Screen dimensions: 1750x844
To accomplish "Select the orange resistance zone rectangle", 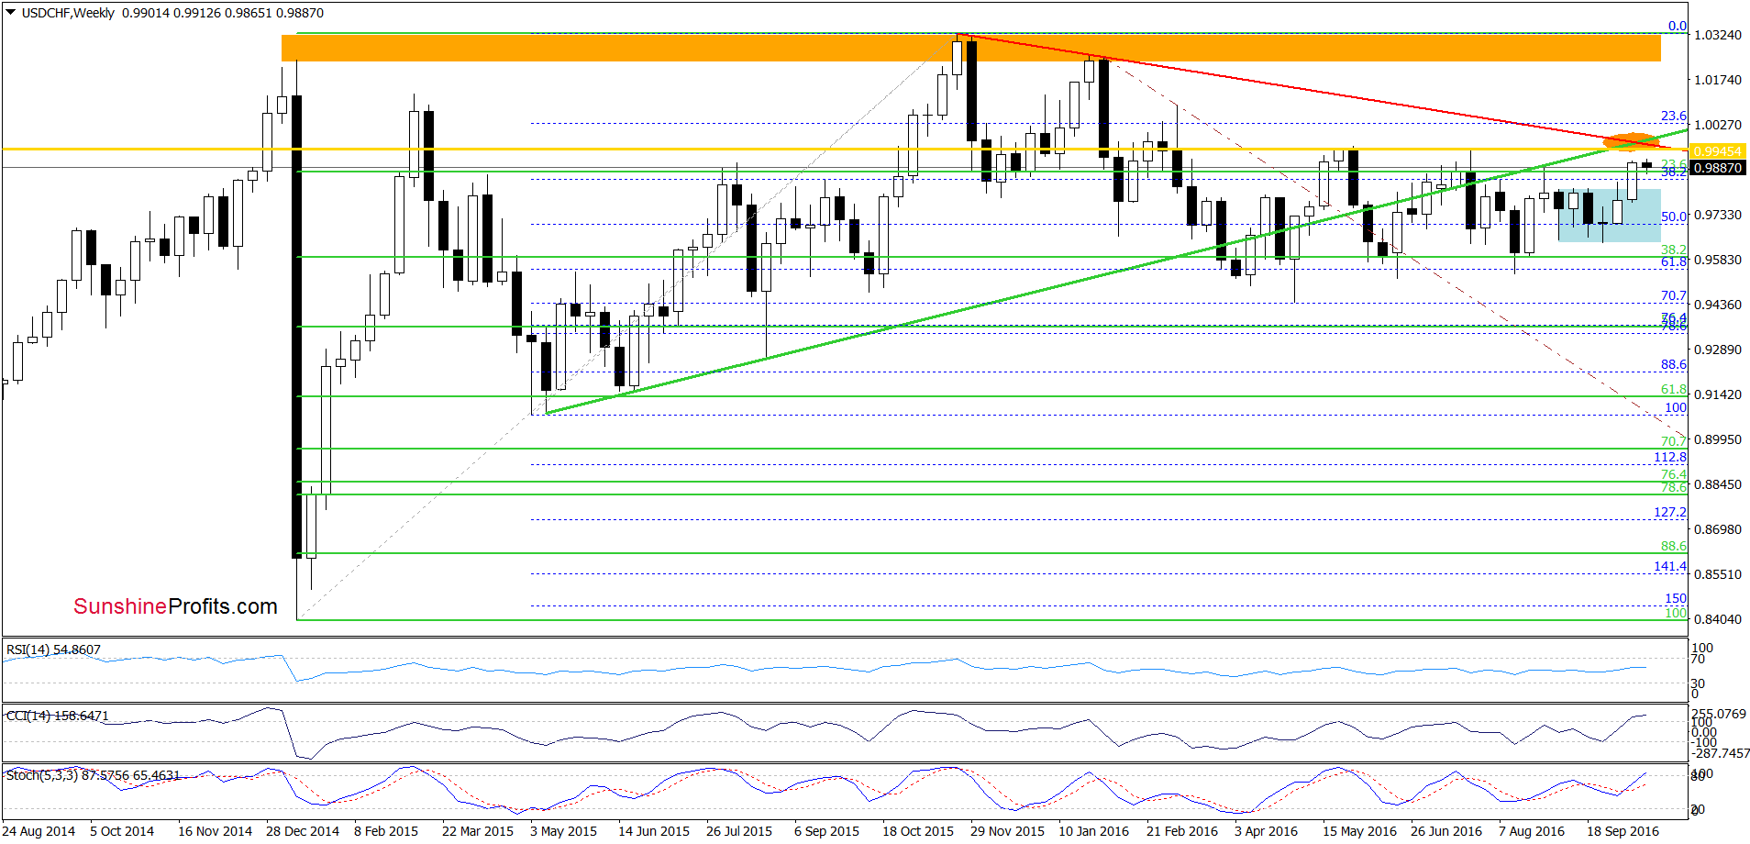I will (x=970, y=48).
